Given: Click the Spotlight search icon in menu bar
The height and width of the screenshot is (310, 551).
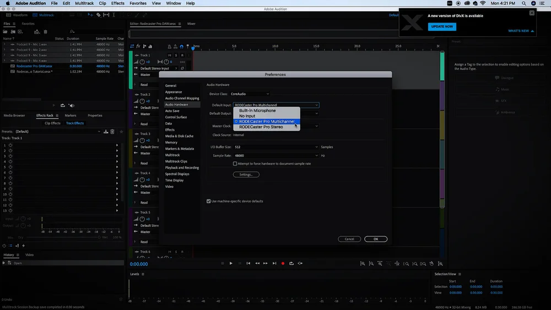Looking at the screenshot, I should tap(524, 3).
